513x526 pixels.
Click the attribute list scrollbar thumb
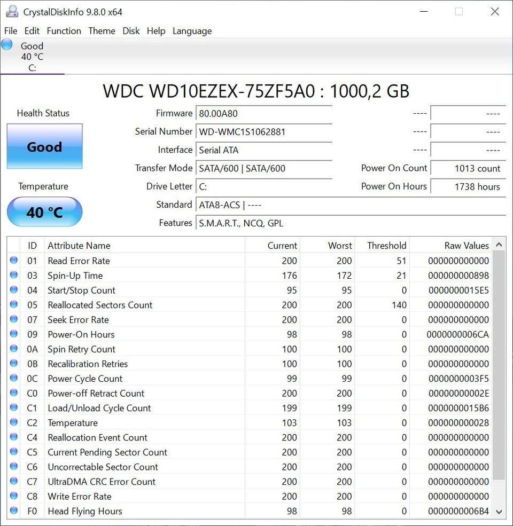[x=499, y=365]
